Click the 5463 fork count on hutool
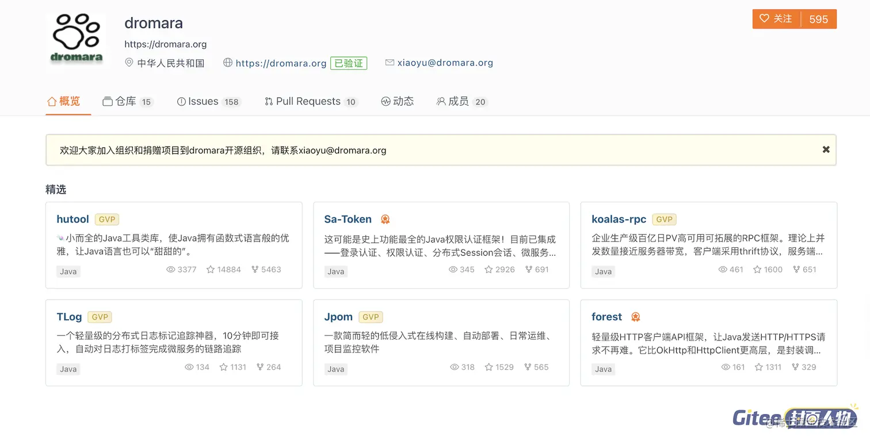The width and height of the screenshot is (870, 441). tap(271, 269)
